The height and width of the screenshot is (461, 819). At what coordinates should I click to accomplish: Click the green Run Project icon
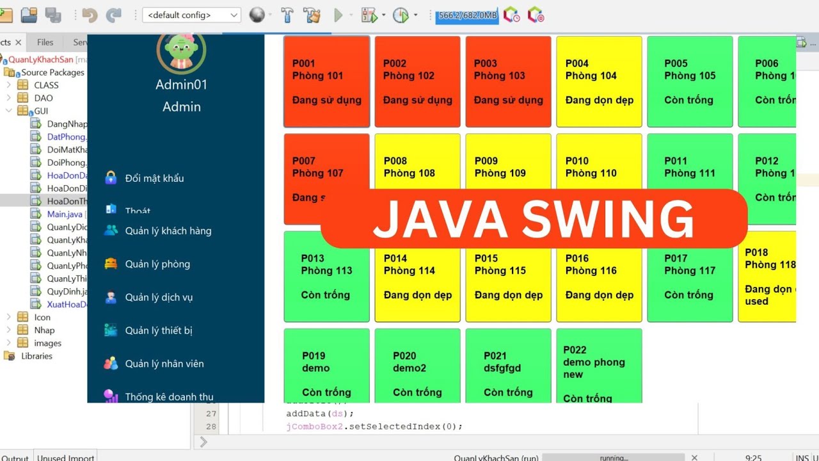[x=338, y=15]
